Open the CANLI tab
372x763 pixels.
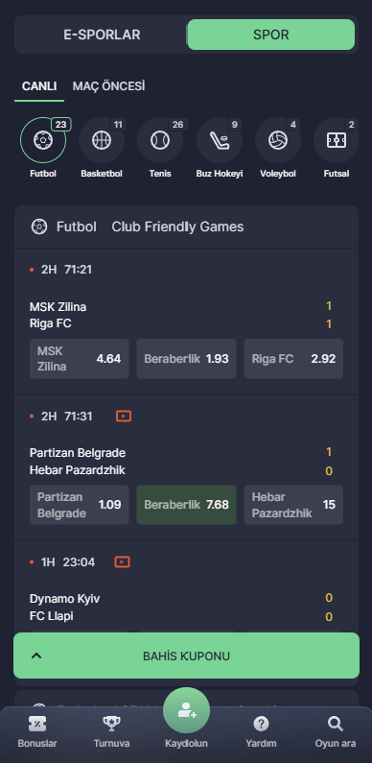(39, 86)
